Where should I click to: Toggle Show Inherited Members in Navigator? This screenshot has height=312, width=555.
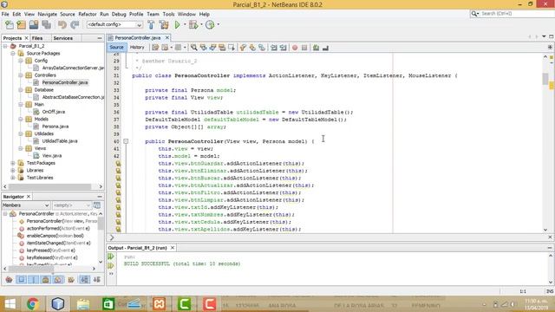pos(9,280)
